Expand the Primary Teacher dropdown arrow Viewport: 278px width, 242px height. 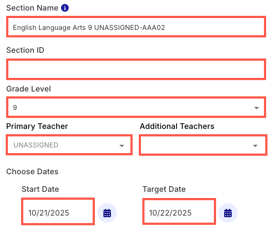click(x=122, y=146)
